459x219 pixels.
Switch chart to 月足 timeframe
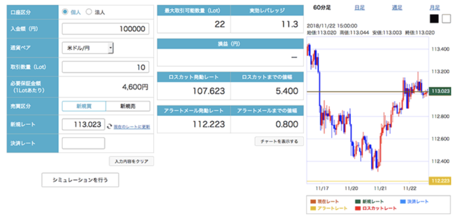coord(434,8)
